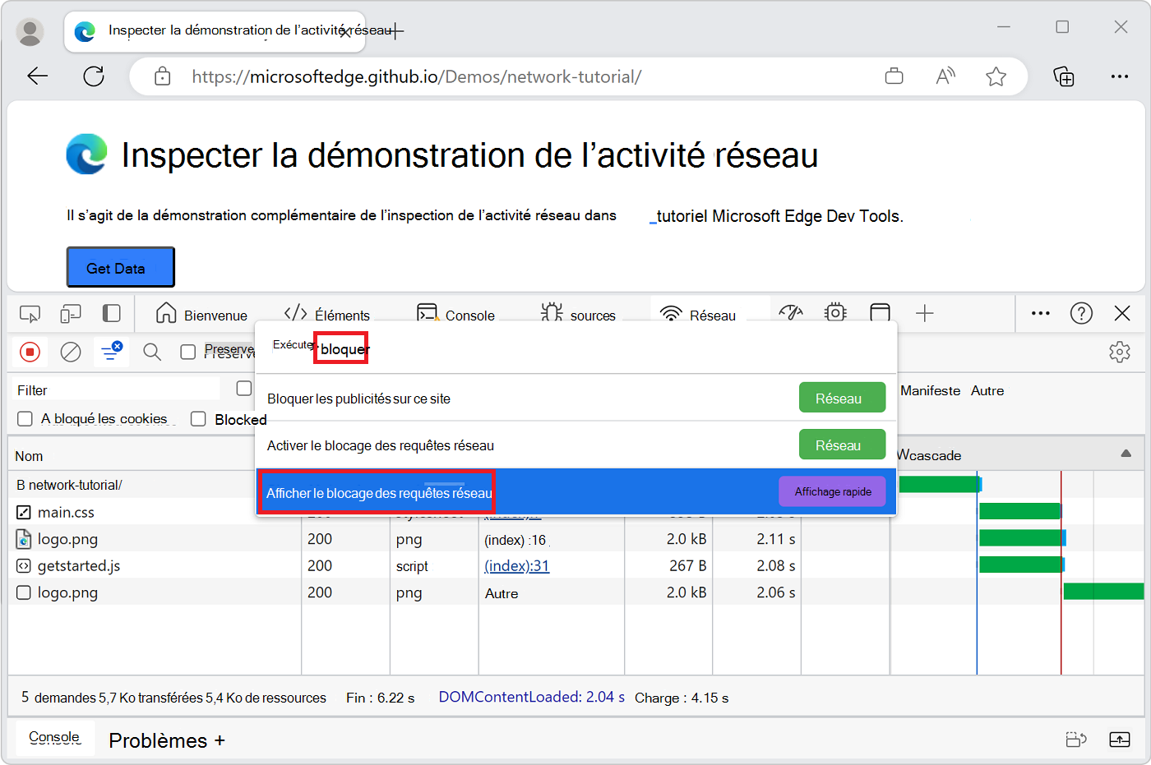Image resolution: width=1151 pixels, height=765 pixels.
Task: Customize and control DevTools ellipsis menu
Action: [x=1041, y=313]
